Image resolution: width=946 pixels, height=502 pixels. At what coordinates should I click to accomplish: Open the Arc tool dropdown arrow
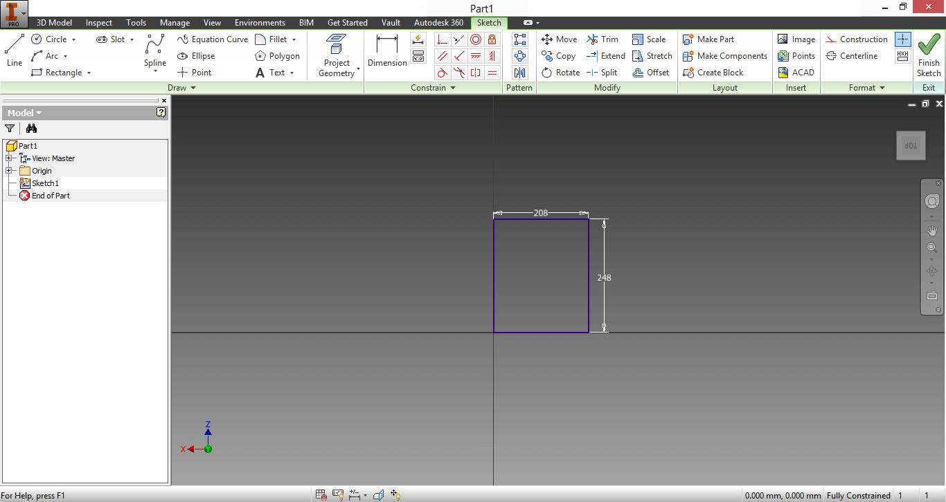66,56
